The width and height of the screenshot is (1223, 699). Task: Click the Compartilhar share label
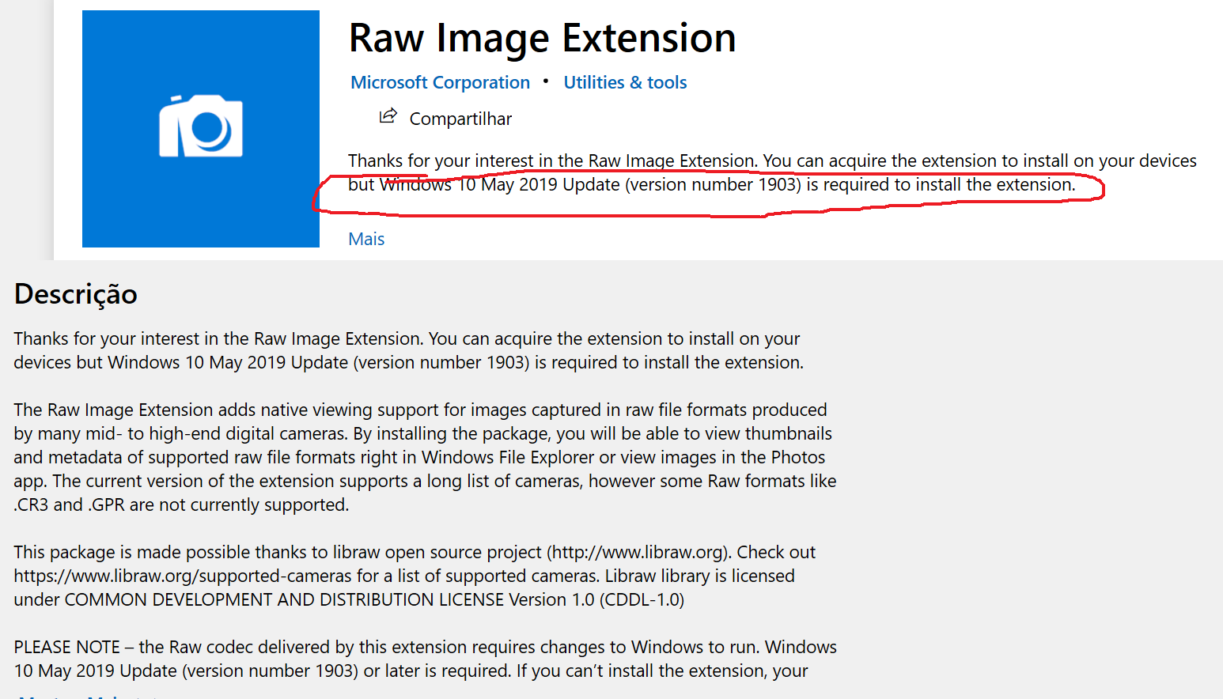[x=460, y=119]
